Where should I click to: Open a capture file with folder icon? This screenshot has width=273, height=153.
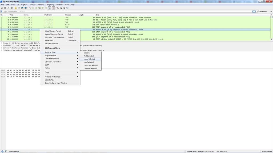tap(16, 8)
